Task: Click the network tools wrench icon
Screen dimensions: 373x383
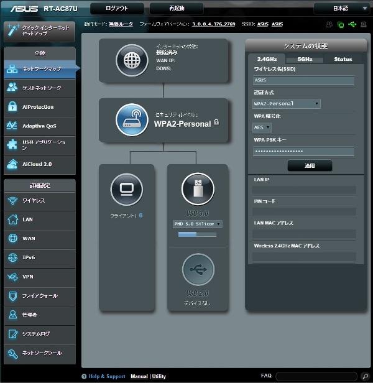Action: (x=12, y=353)
